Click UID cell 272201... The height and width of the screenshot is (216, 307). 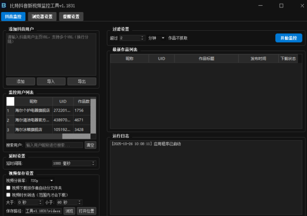63,110
